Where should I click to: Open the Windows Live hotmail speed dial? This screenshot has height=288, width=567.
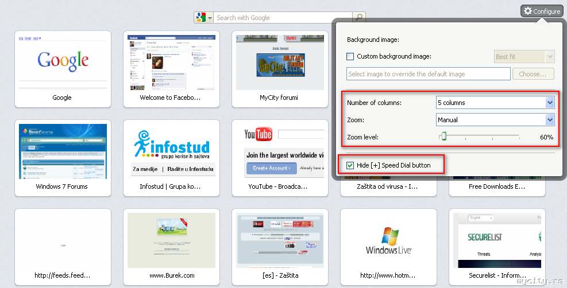click(x=388, y=247)
